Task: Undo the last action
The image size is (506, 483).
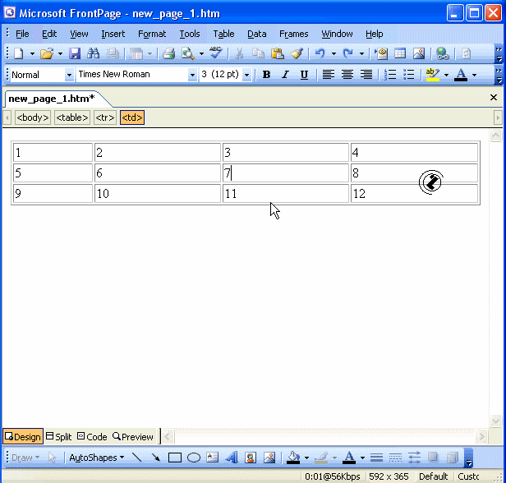Action: [320, 53]
